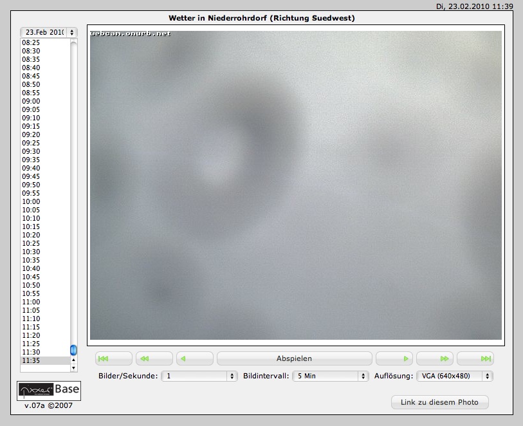Open the Auflösung VGA (640x480) dropdown
The width and height of the screenshot is (523, 426).
pyautogui.click(x=454, y=376)
